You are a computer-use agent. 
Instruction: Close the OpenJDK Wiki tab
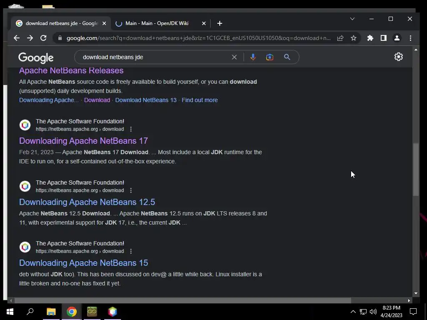203,23
